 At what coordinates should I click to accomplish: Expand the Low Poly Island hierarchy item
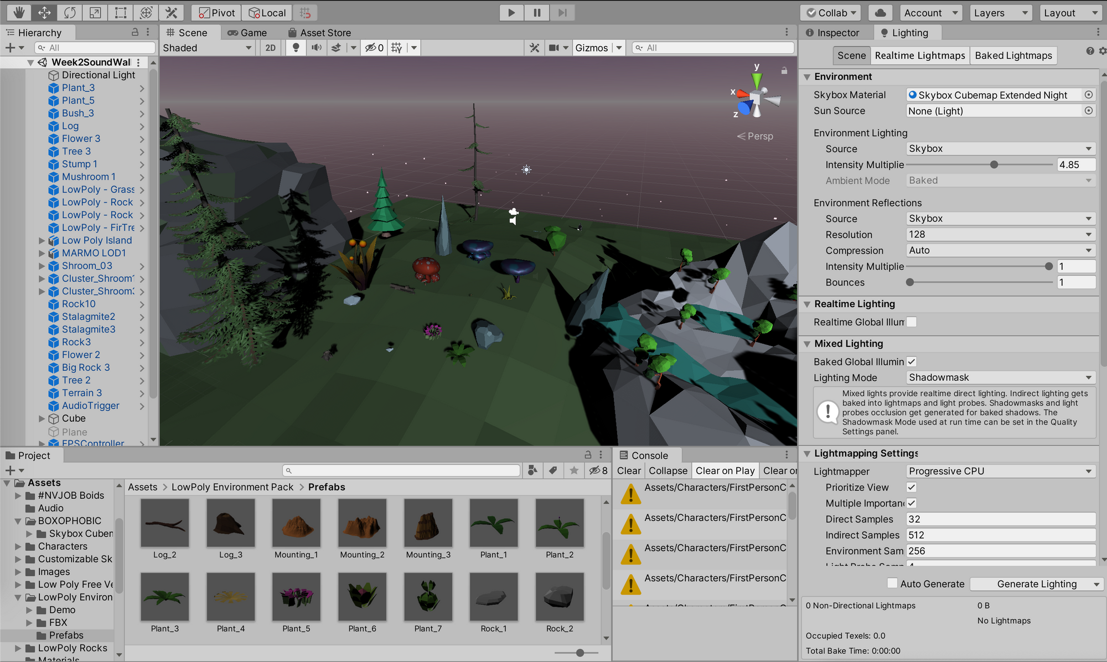point(42,240)
